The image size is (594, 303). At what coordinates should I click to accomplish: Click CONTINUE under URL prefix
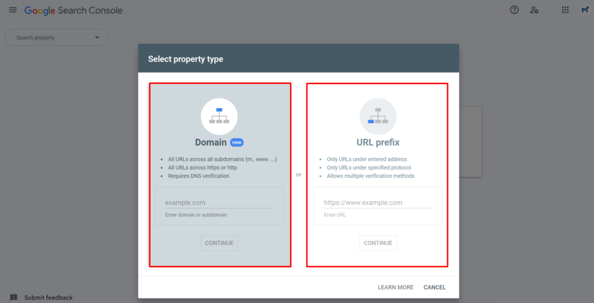[378, 243]
